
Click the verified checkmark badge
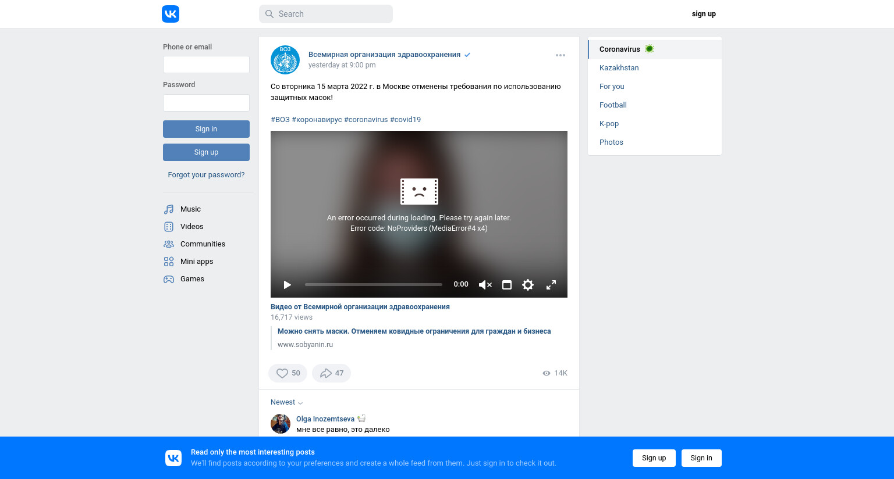pos(467,55)
